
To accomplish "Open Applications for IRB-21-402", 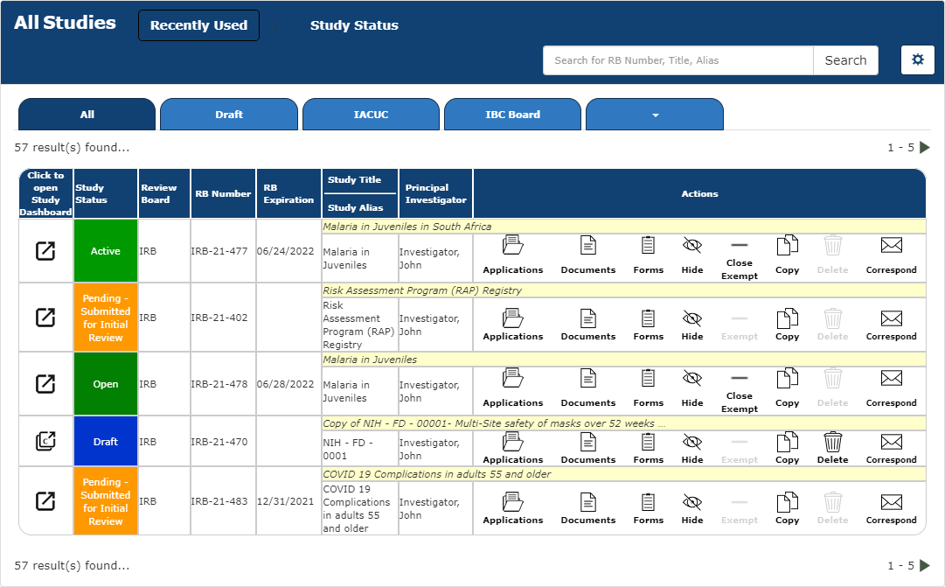I will coord(513,324).
